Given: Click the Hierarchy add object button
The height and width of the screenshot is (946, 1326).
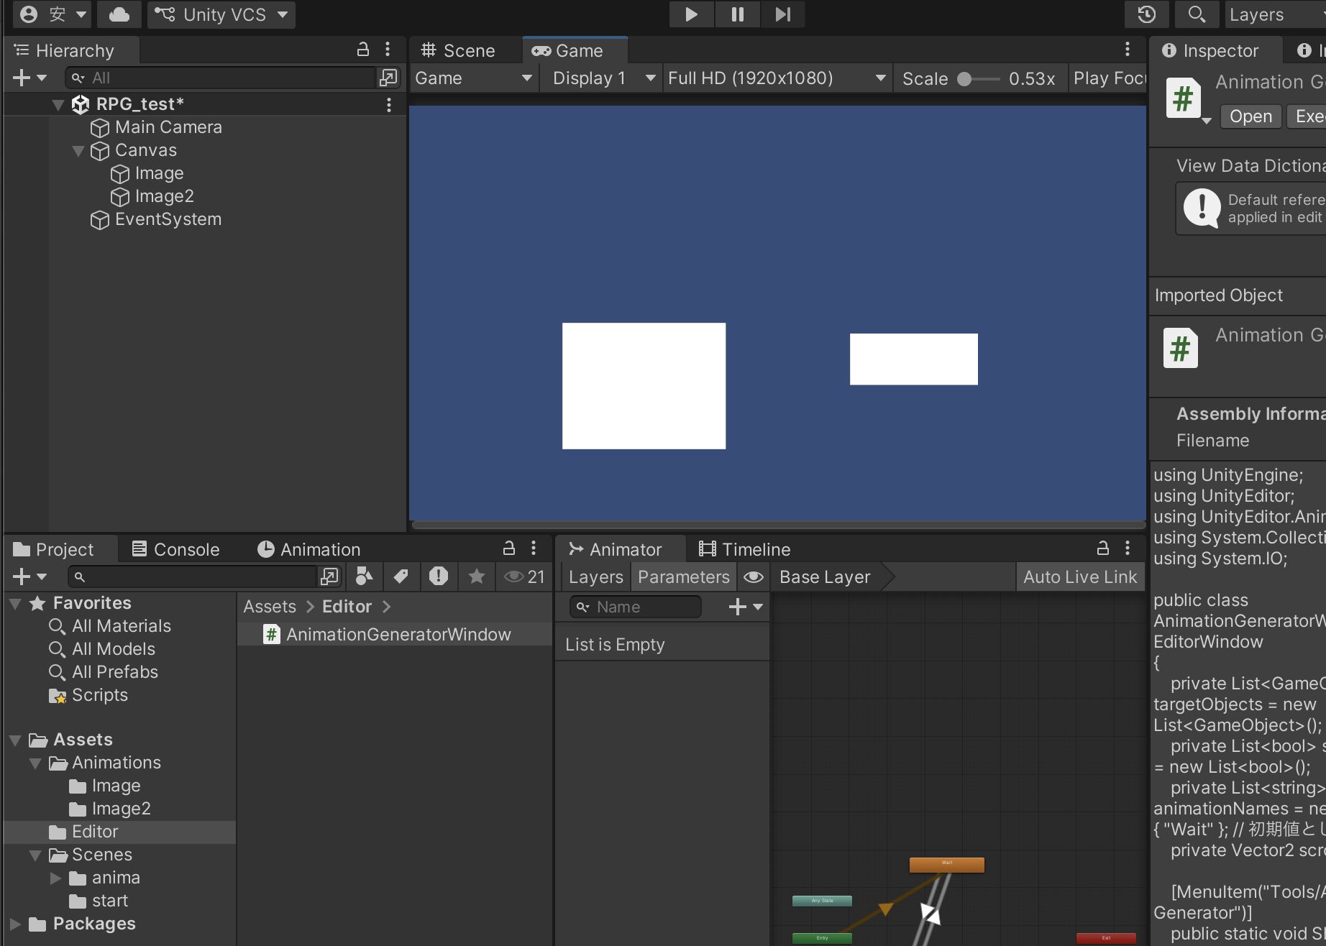Looking at the screenshot, I should (29, 78).
